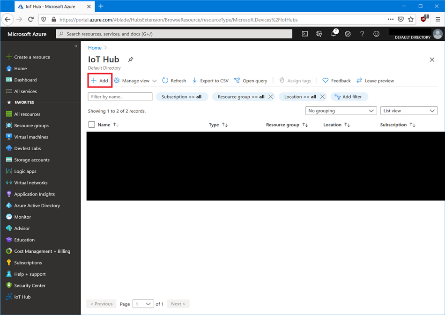Open Cloud Shell from the top bar

pos(305,34)
